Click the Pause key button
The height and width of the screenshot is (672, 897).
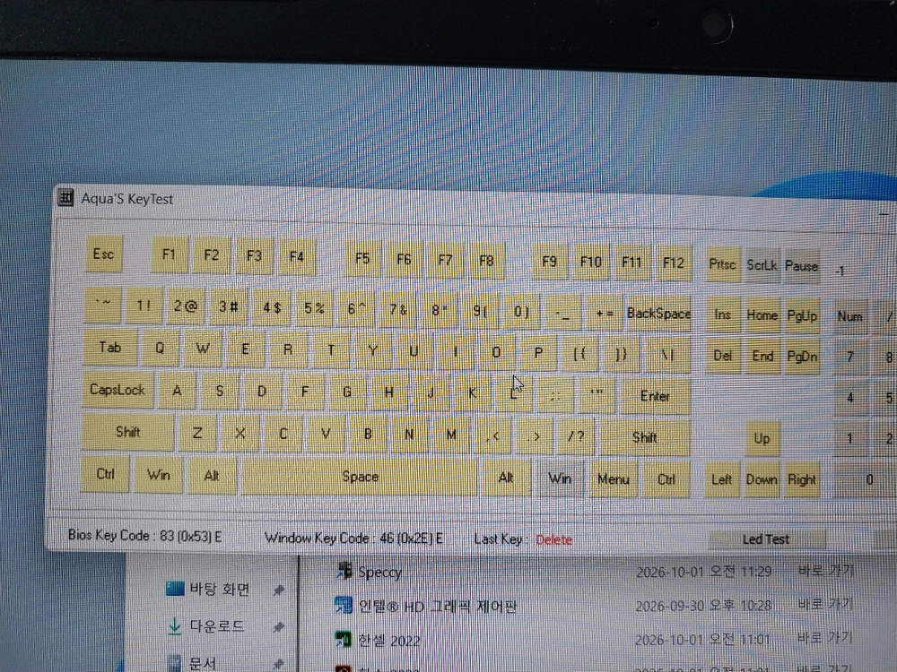(801, 266)
